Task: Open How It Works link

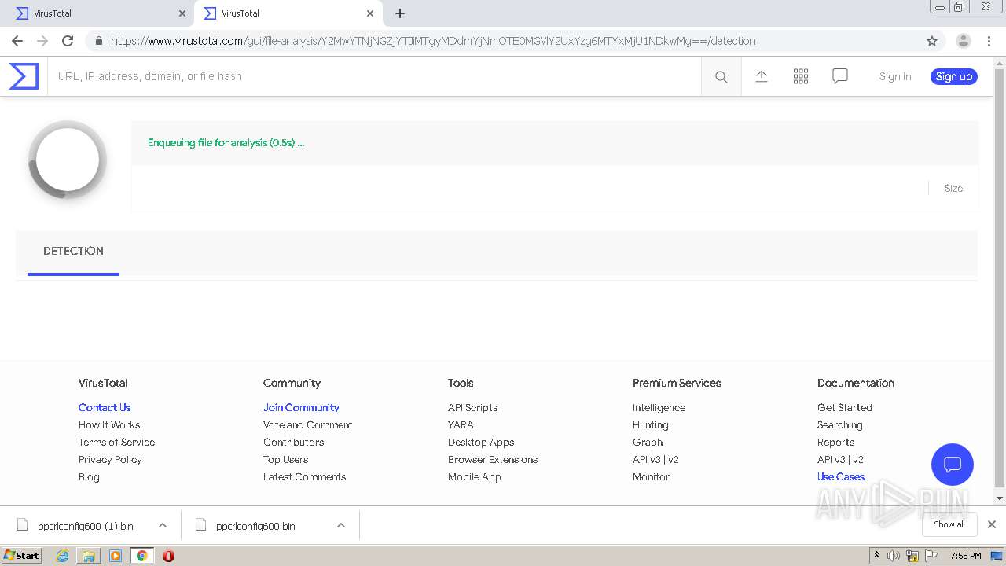Action: pos(109,424)
